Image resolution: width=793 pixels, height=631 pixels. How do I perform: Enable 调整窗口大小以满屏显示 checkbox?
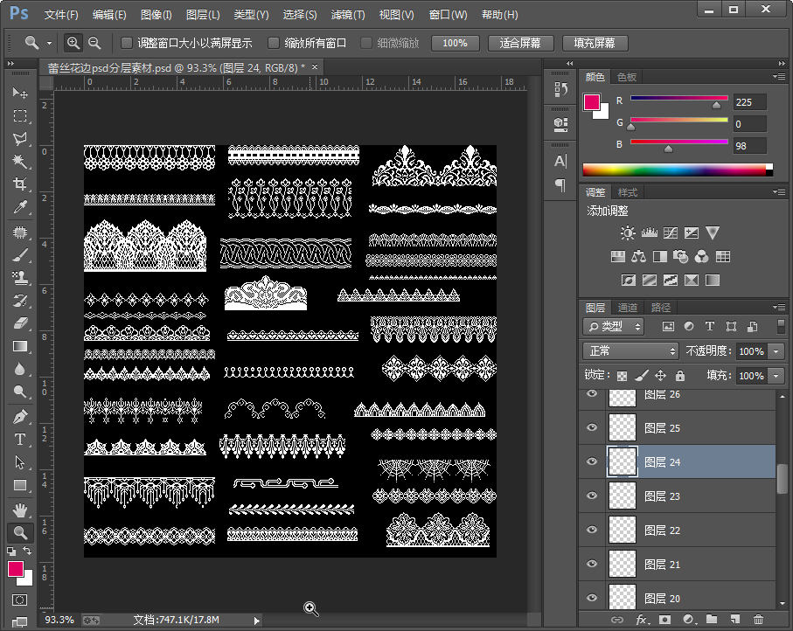[127, 43]
